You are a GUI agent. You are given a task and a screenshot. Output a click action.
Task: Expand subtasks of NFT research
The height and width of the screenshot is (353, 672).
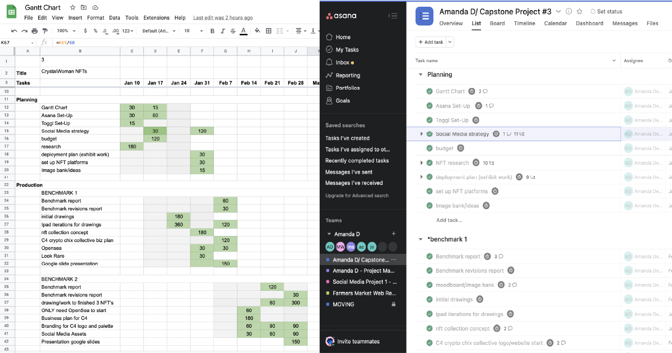421,163
